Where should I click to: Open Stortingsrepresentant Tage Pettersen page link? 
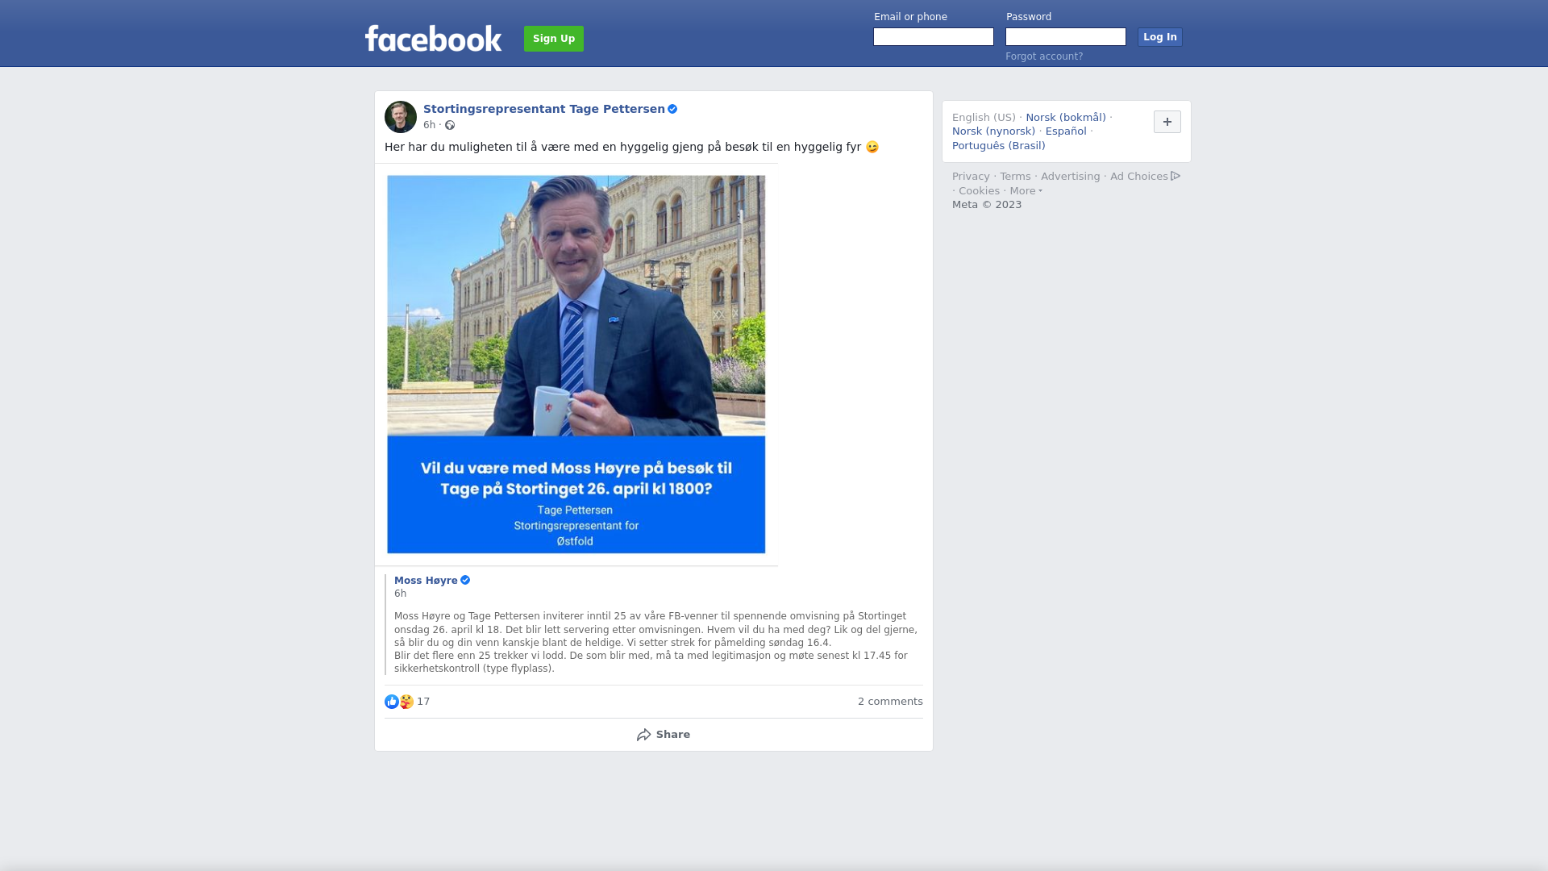(x=544, y=109)
